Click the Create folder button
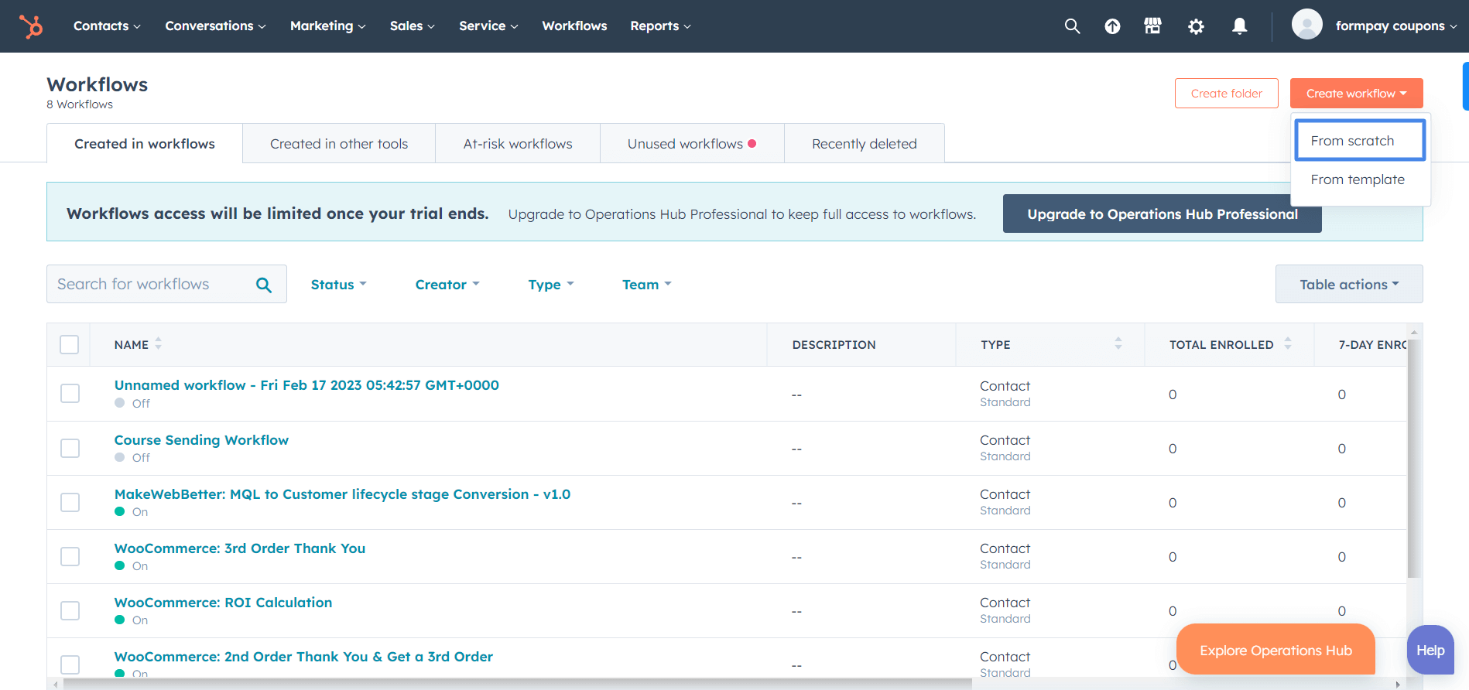 [1227, 94]
